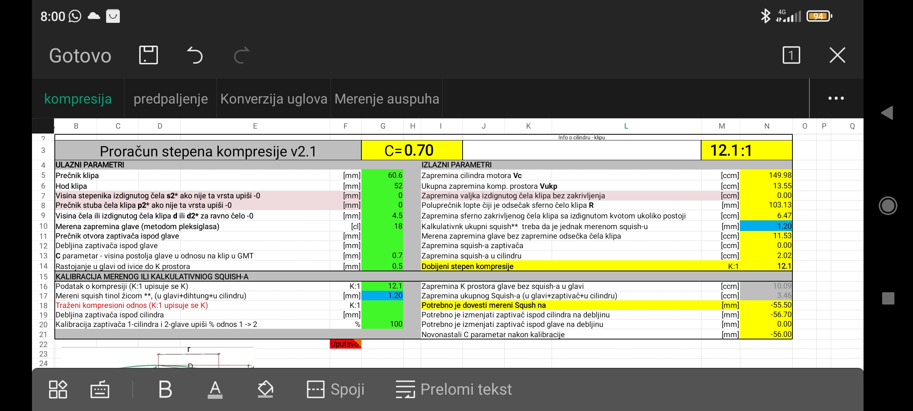Tap the select-all corner of the sheet
The height and width of the screenshot is (411, 913).
(x=43, y=126)
